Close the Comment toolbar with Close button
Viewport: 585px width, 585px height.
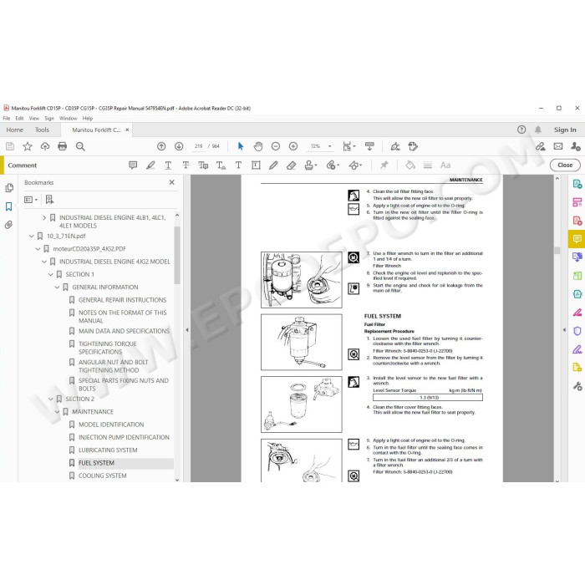click(x=565, y=165)
